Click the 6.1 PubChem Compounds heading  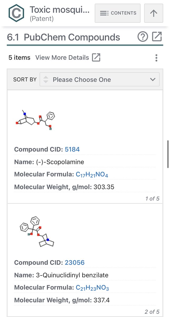[64, 37]
